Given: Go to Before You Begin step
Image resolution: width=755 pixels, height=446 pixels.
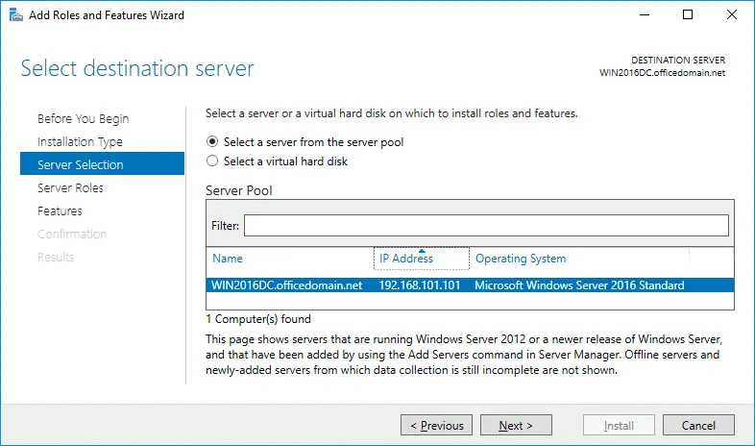Looking at the screenshot, I should [83, 119].
